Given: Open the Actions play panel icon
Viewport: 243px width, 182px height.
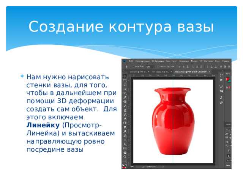Looking at the screenshot, I should point(221,80).
